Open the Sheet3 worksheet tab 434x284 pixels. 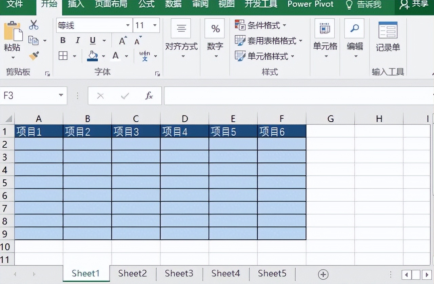pos(179,273)
